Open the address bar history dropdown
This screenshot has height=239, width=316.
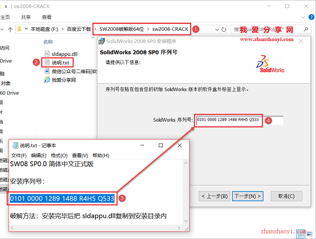(217, 30)
